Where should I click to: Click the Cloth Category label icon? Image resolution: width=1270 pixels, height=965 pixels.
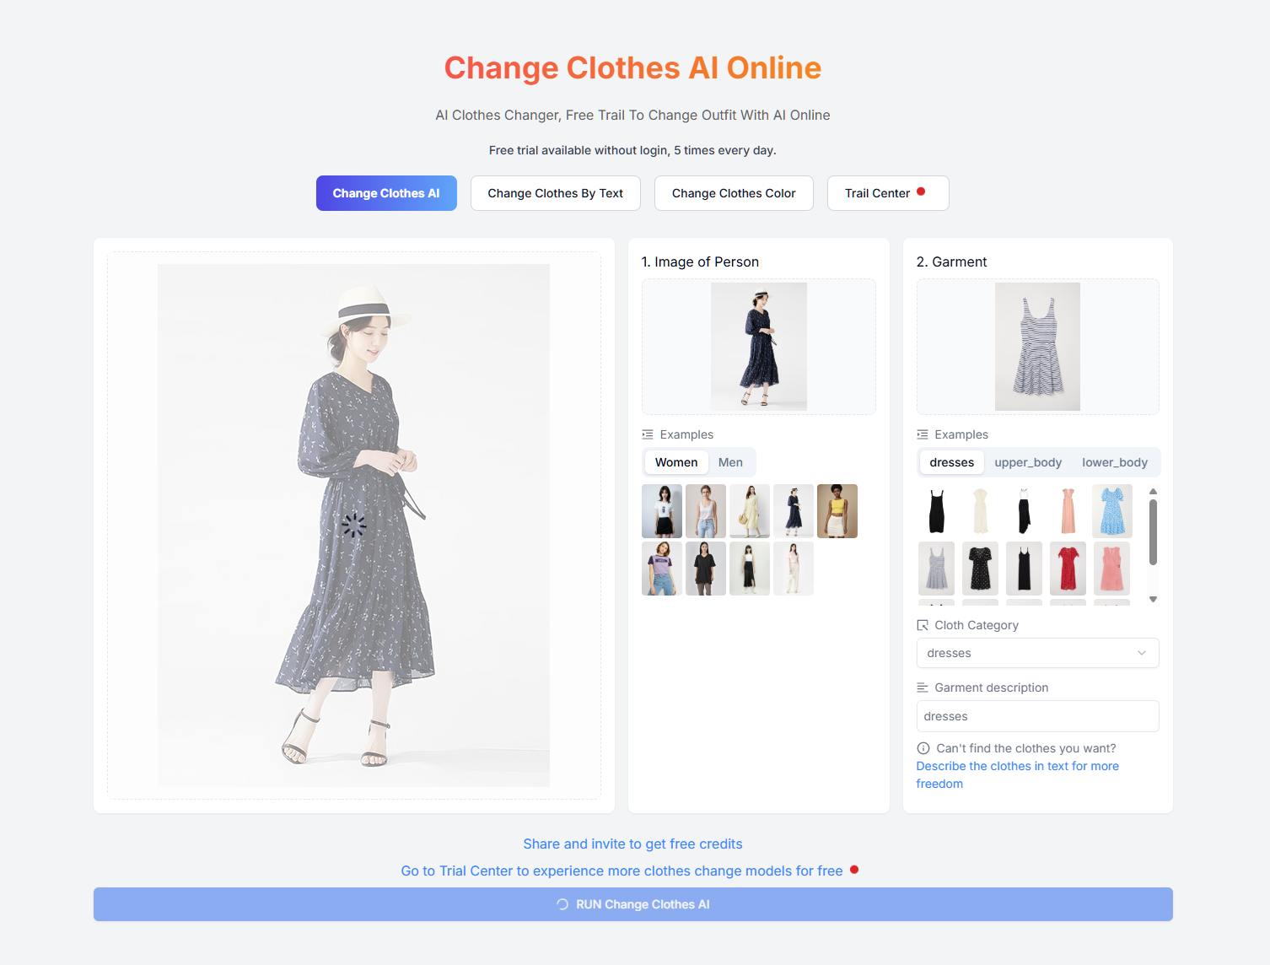[x=922, y=625]
